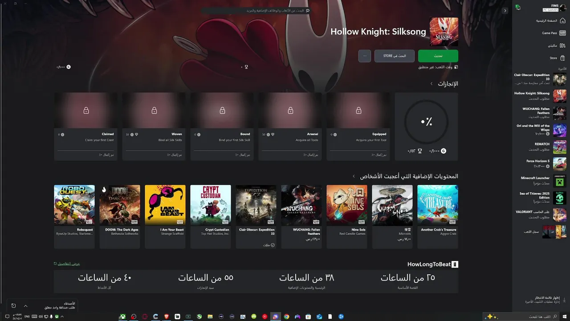Image resolution: width=570 pixels, height=321 pixels.
Task: Open the locked Claimed achievement card
Action: click(85, 126)
